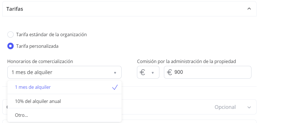
Task: Open the Honorarios de comercialización combo box
Action: (61, 72)
